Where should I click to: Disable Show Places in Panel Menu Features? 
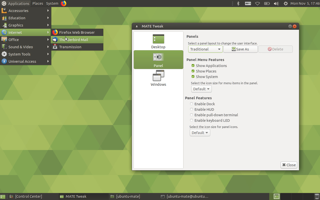193,71
